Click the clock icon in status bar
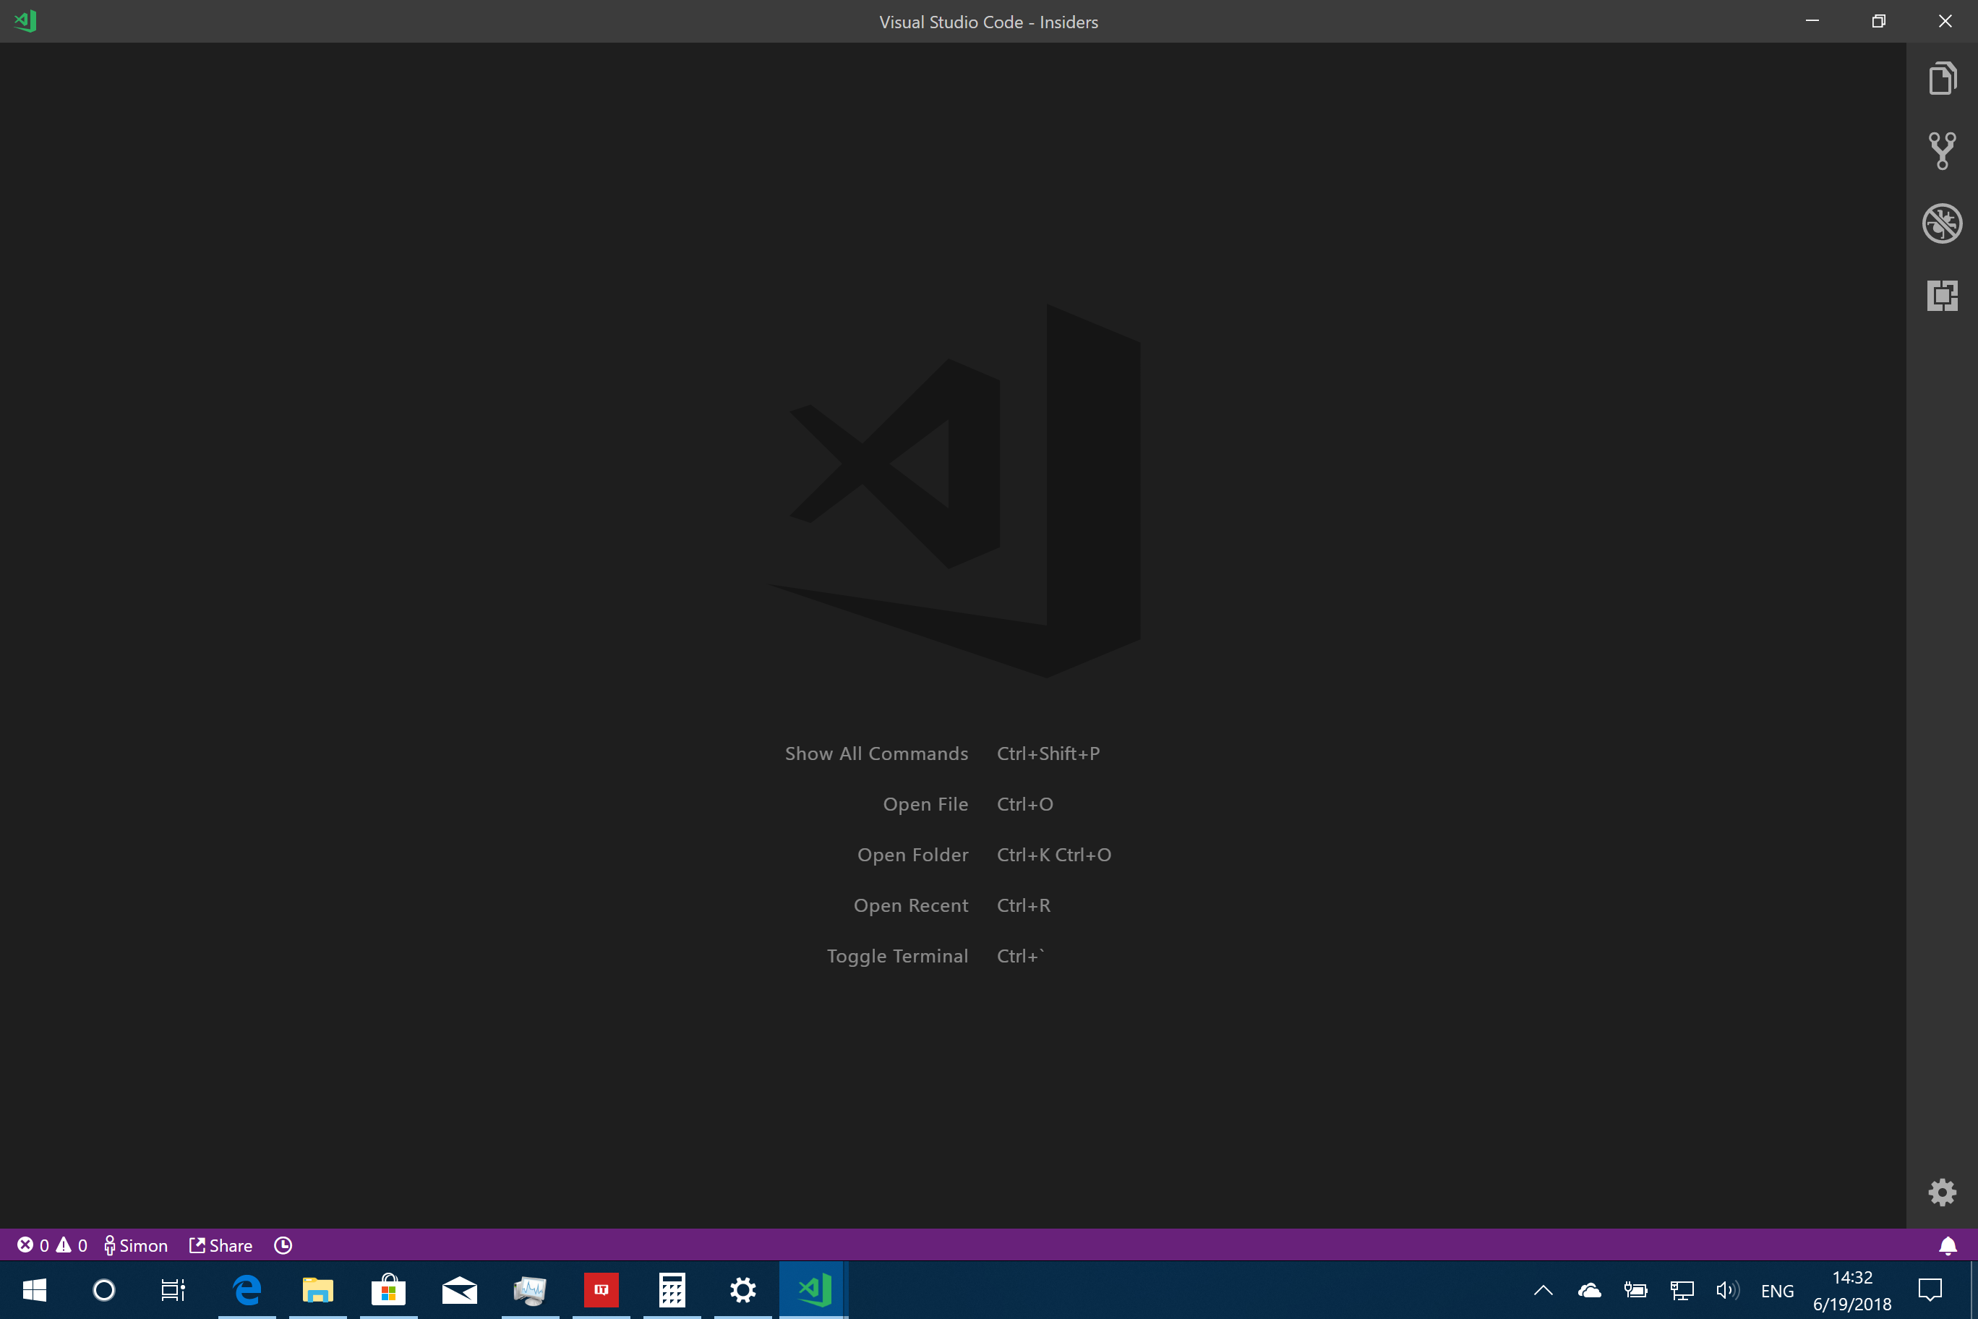1978x1319 pixels. pyautogui.click(x=283, y=1245)
